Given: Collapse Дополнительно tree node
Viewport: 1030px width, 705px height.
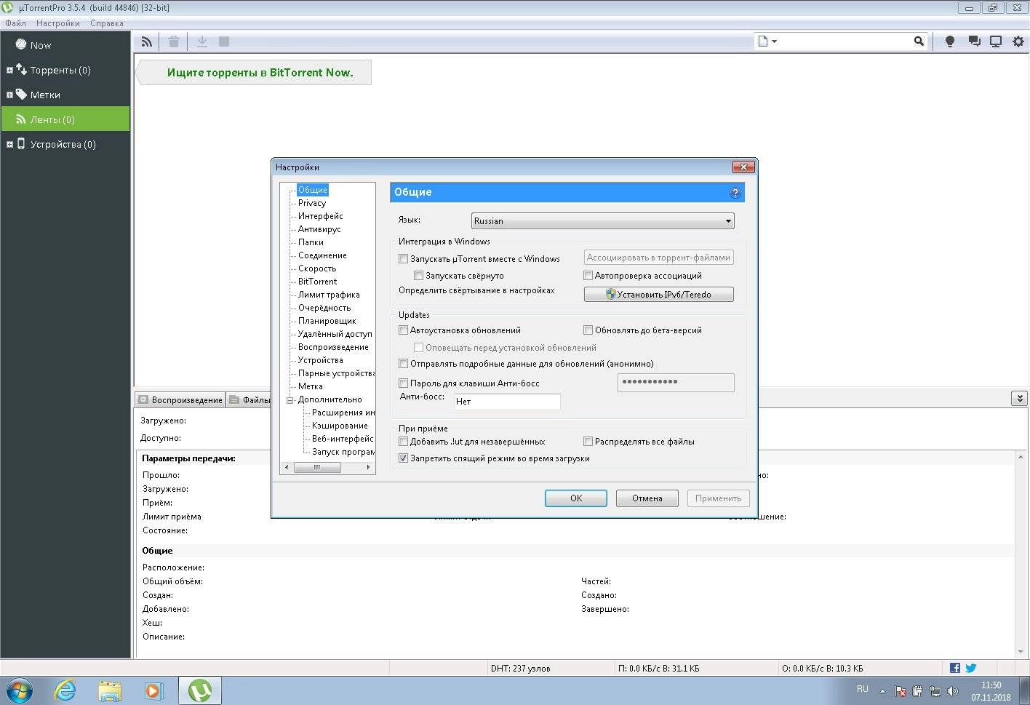Looking at the screenshot, I should 290,399.
